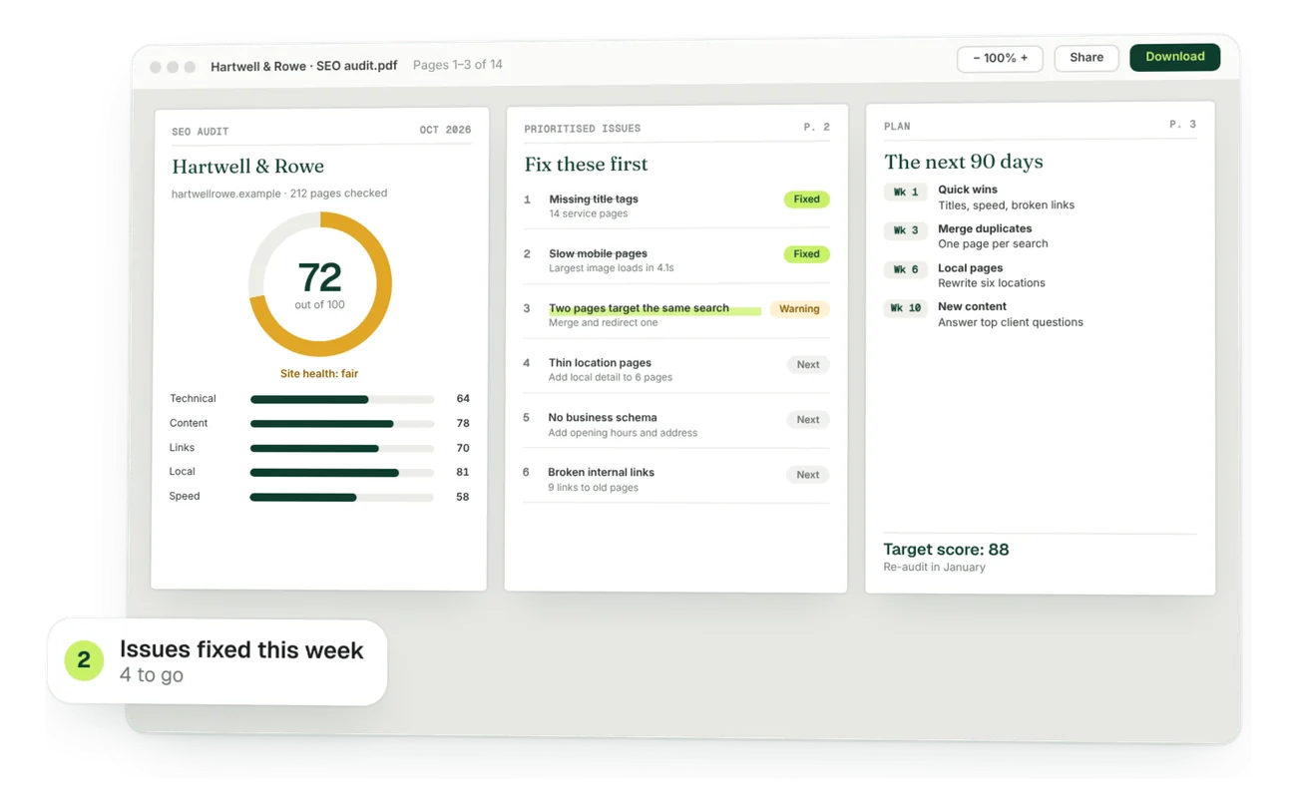Download the SEO audit PDF
1297x811 pixels.
[x=1174, y=57]
